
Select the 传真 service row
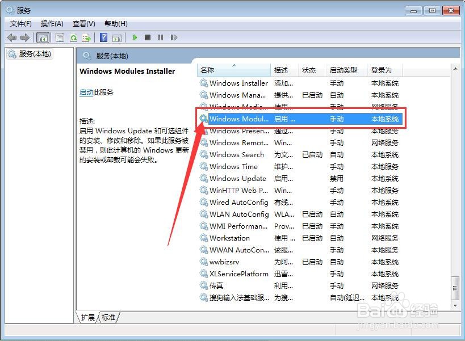coord(300,285)
